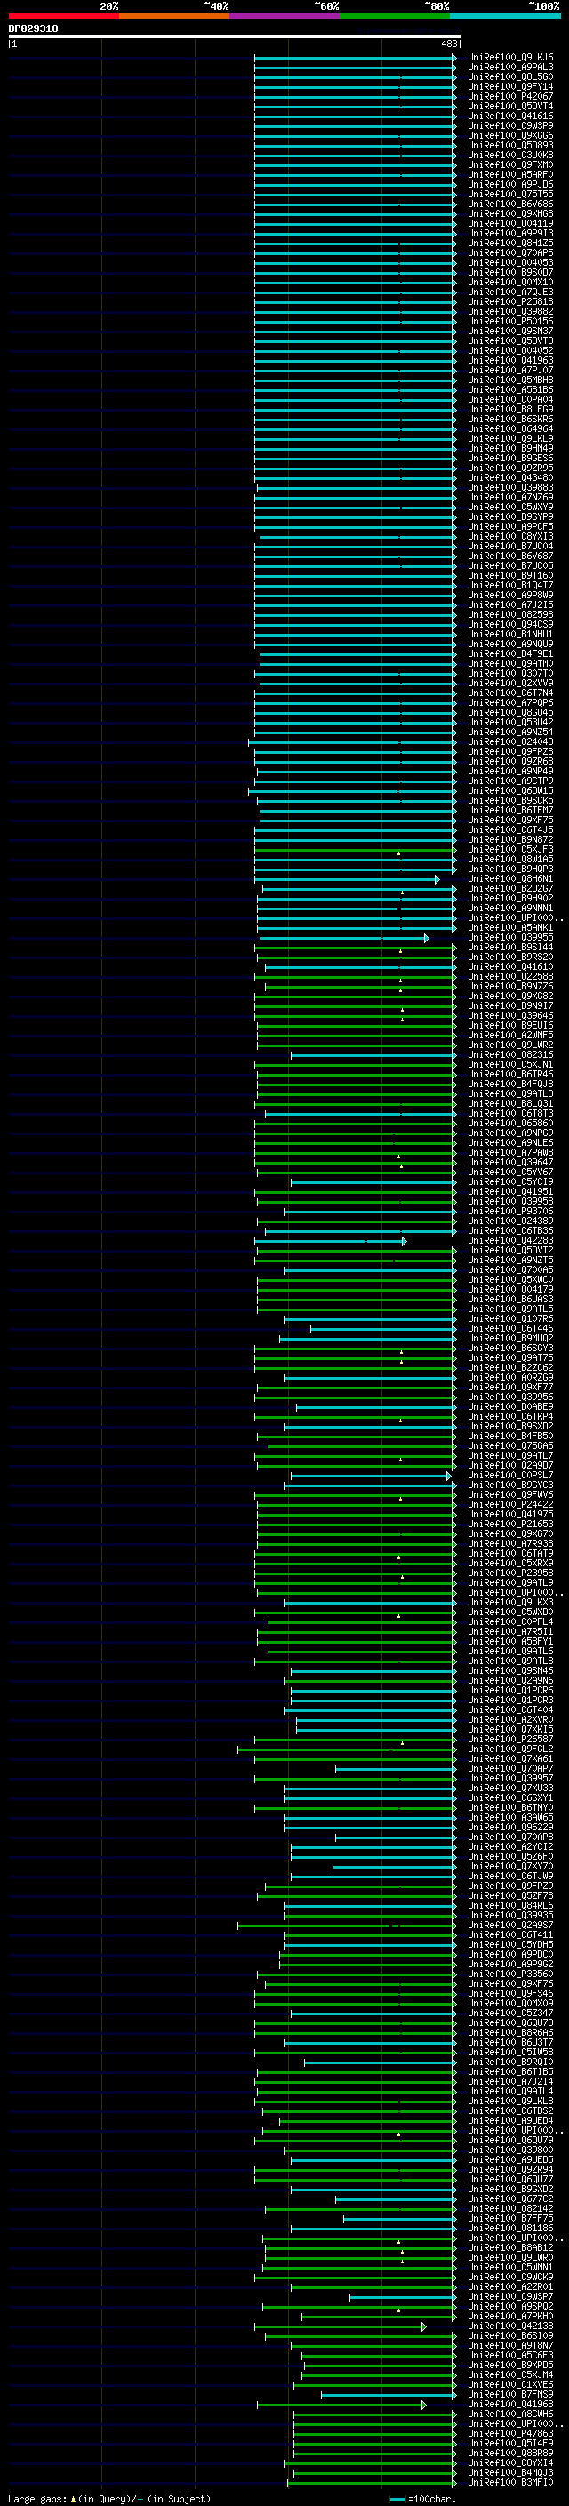Click the purple ~60% identity legend segment

point(284,16)
